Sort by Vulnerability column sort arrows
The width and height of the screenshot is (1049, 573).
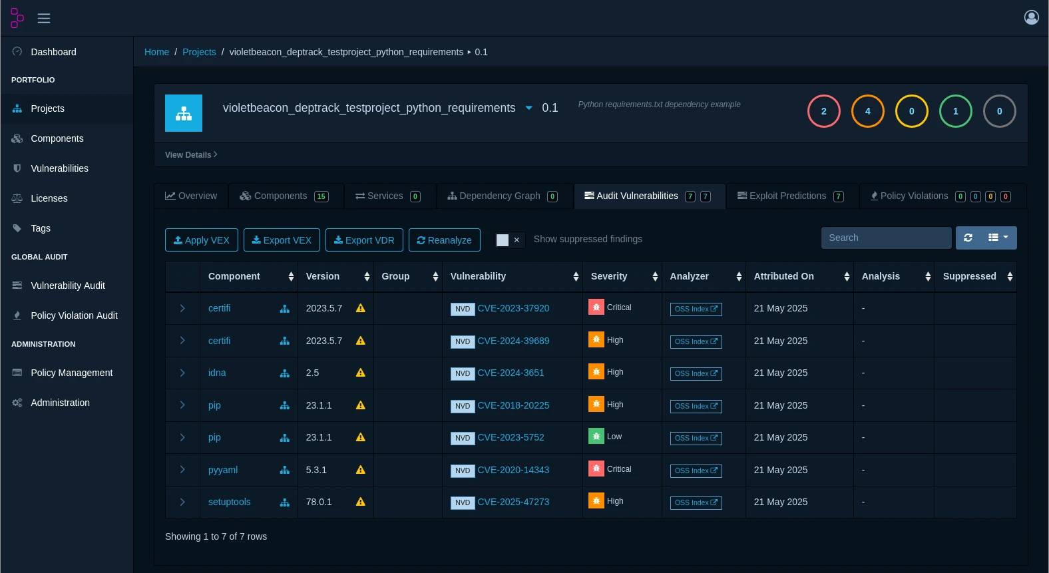(576, 277)
